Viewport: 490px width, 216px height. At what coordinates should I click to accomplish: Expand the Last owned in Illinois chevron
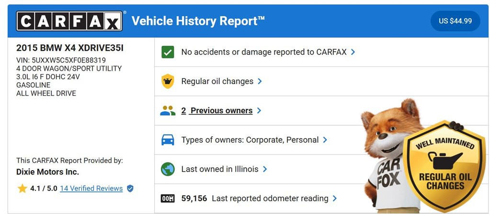[x=265, y=169]
